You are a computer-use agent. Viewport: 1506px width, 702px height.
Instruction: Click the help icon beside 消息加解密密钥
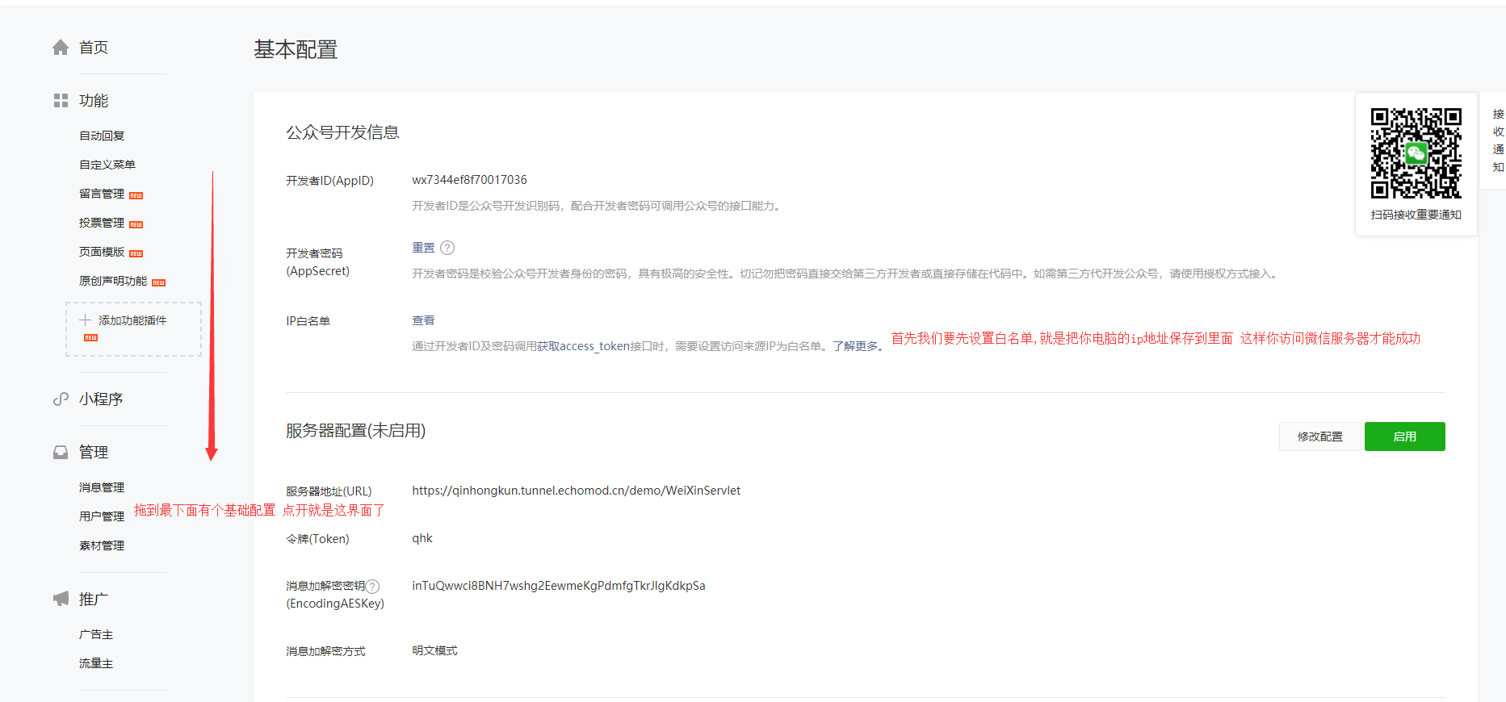[372, 587]
